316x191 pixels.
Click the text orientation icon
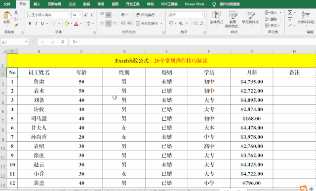pos(123,15)
